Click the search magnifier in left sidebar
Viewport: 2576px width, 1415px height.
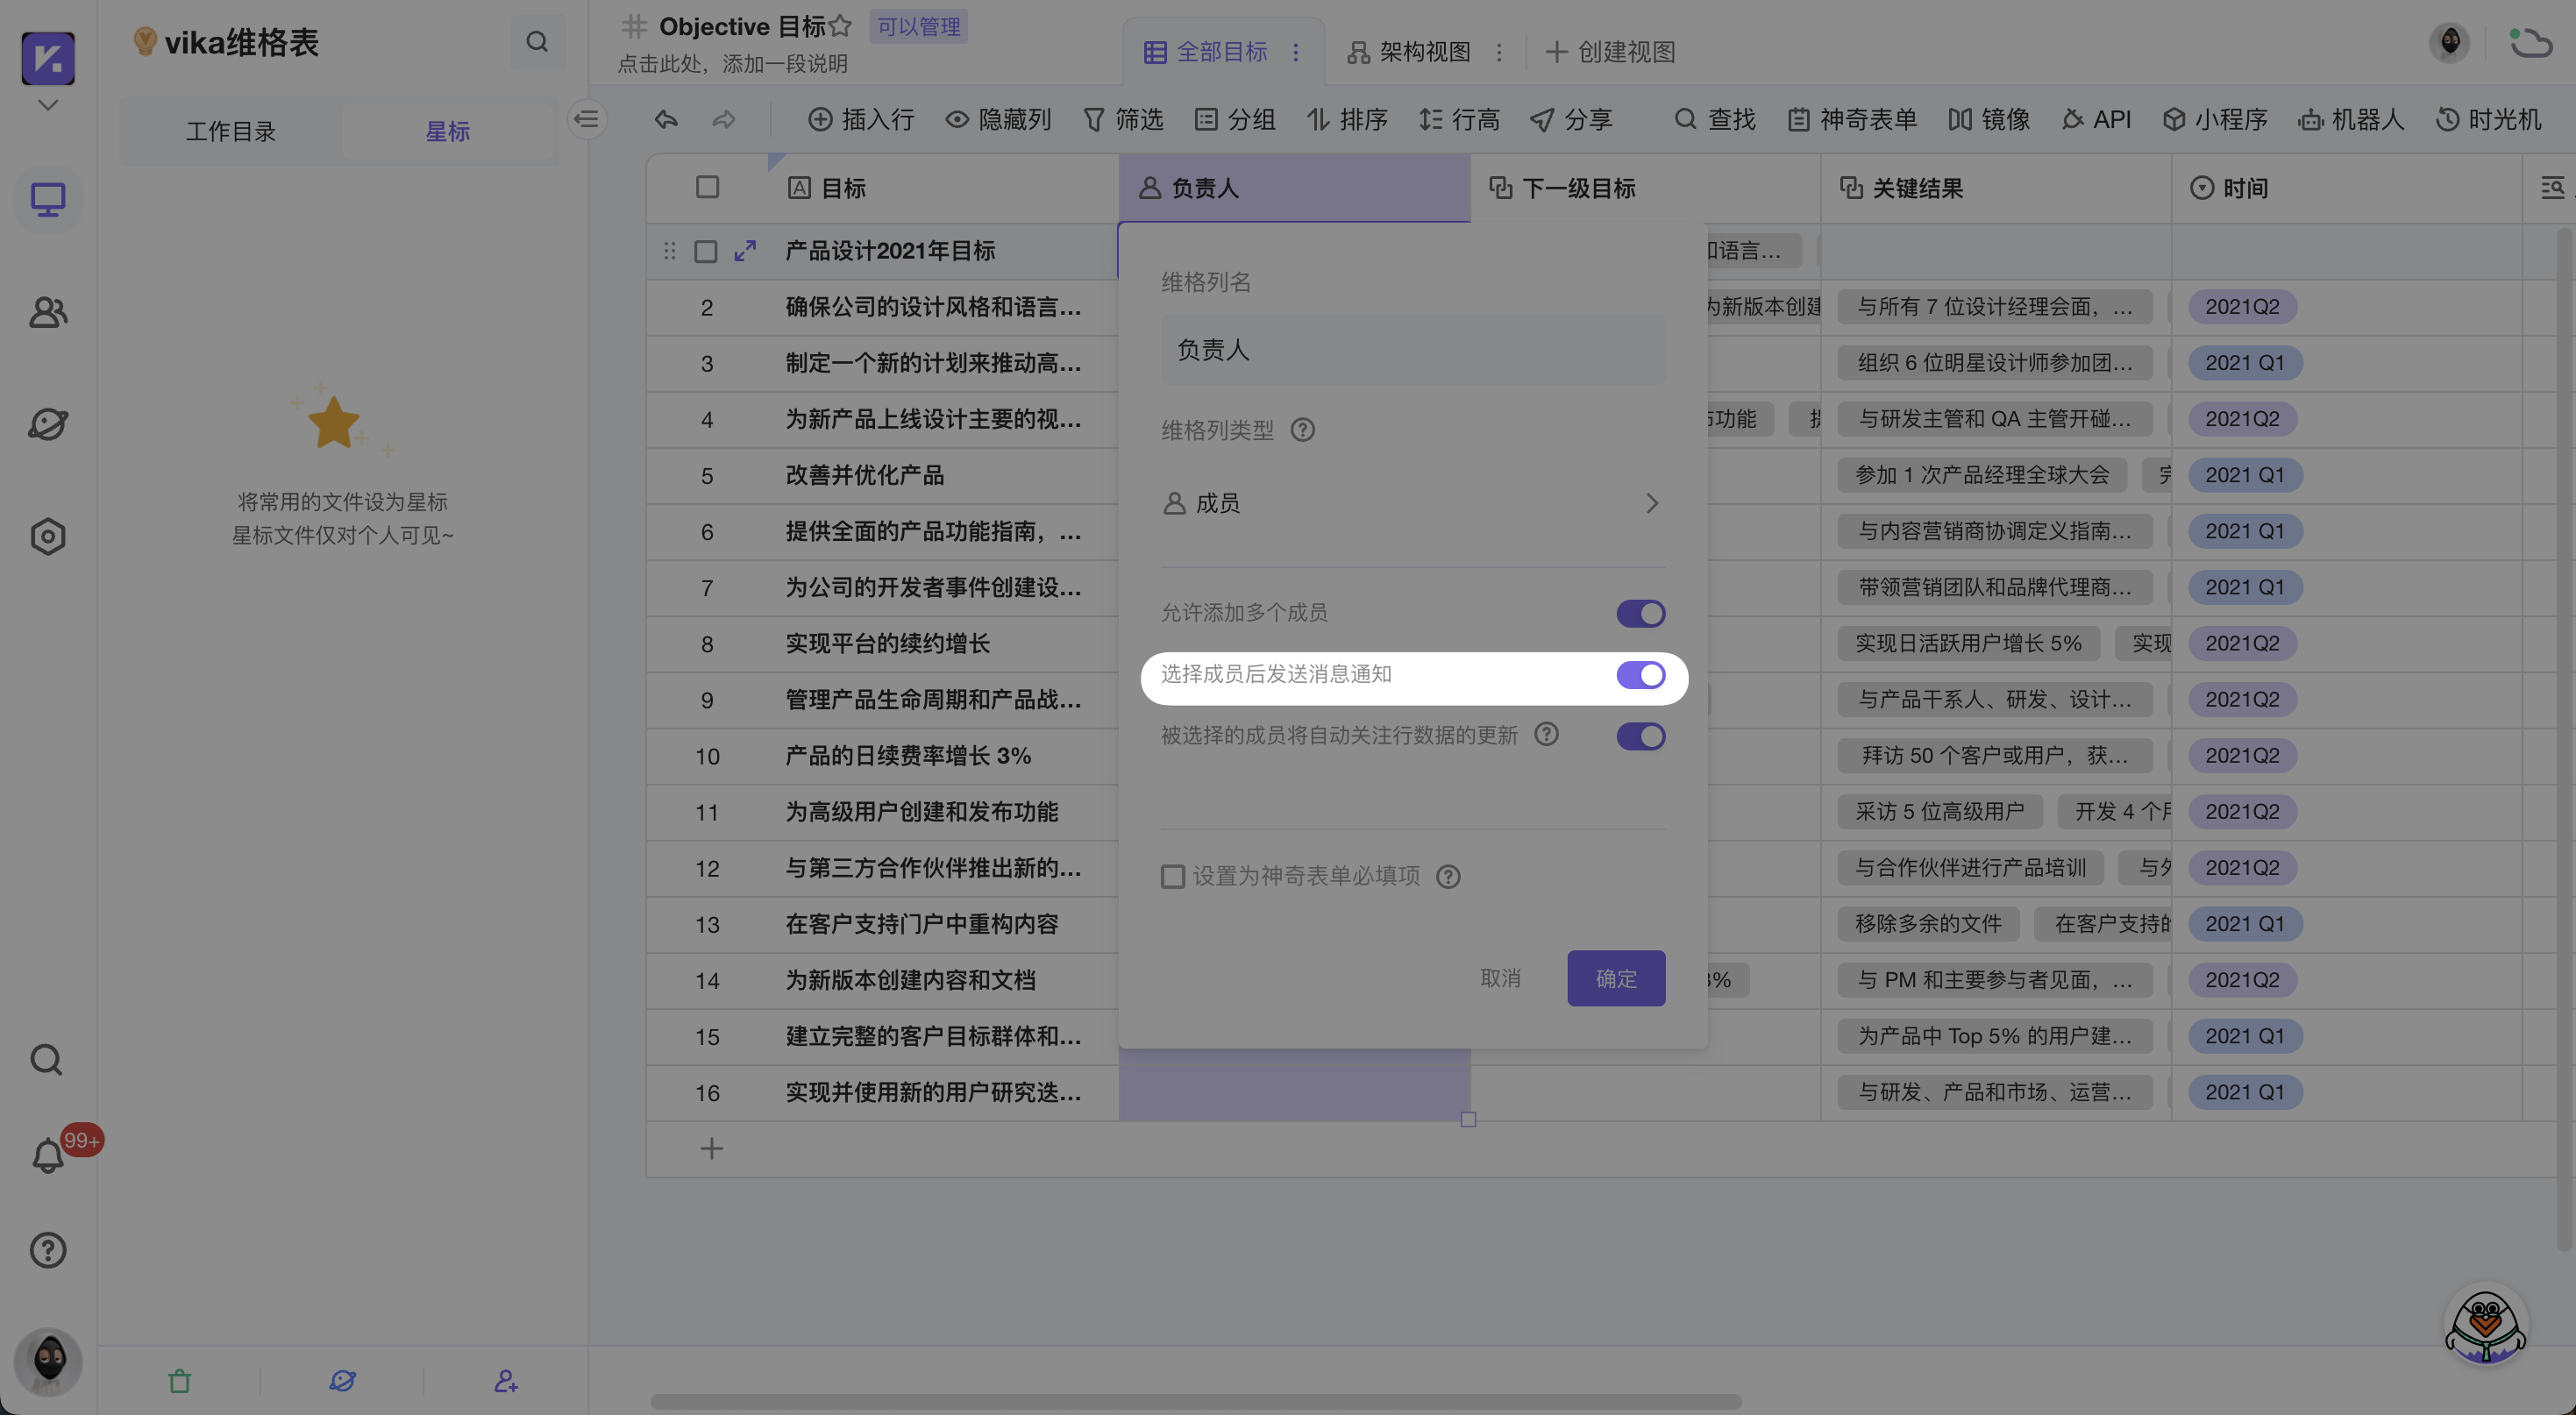(x=47, y=1059)
